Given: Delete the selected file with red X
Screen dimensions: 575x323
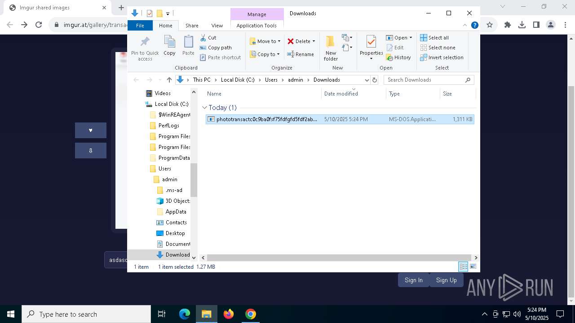Looking at the screenshot, I should click(x=299, y=41).
